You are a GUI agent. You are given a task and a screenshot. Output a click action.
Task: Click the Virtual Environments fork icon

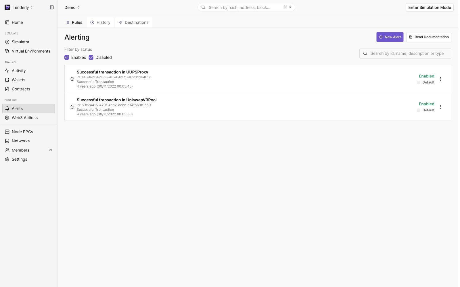[x=7, y=51]
